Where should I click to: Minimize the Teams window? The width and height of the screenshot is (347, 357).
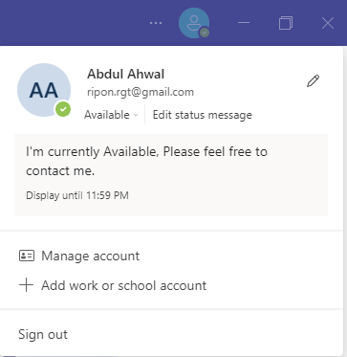click(244, 23)
